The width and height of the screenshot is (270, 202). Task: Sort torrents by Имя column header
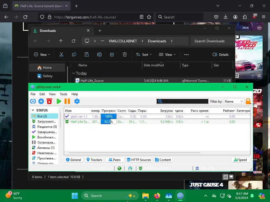(77, 111)
